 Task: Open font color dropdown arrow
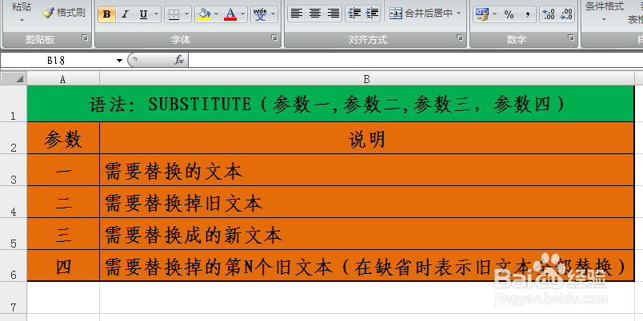[x=243, y=14]
